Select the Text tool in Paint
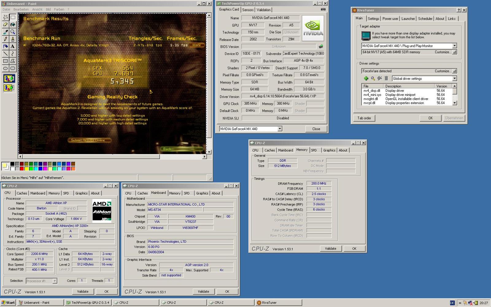Image resolution: width=491 pixels, height=307 pixels. click(13, 46)
